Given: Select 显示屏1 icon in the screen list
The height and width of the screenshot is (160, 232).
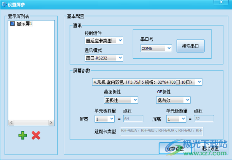Looking at the screenshot, I should click(x=12, y=24).
